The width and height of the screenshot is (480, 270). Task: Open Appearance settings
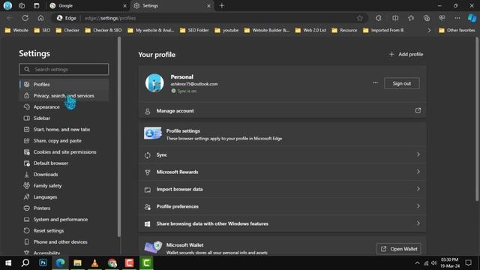pyautogui.click(x=64, y=106)
